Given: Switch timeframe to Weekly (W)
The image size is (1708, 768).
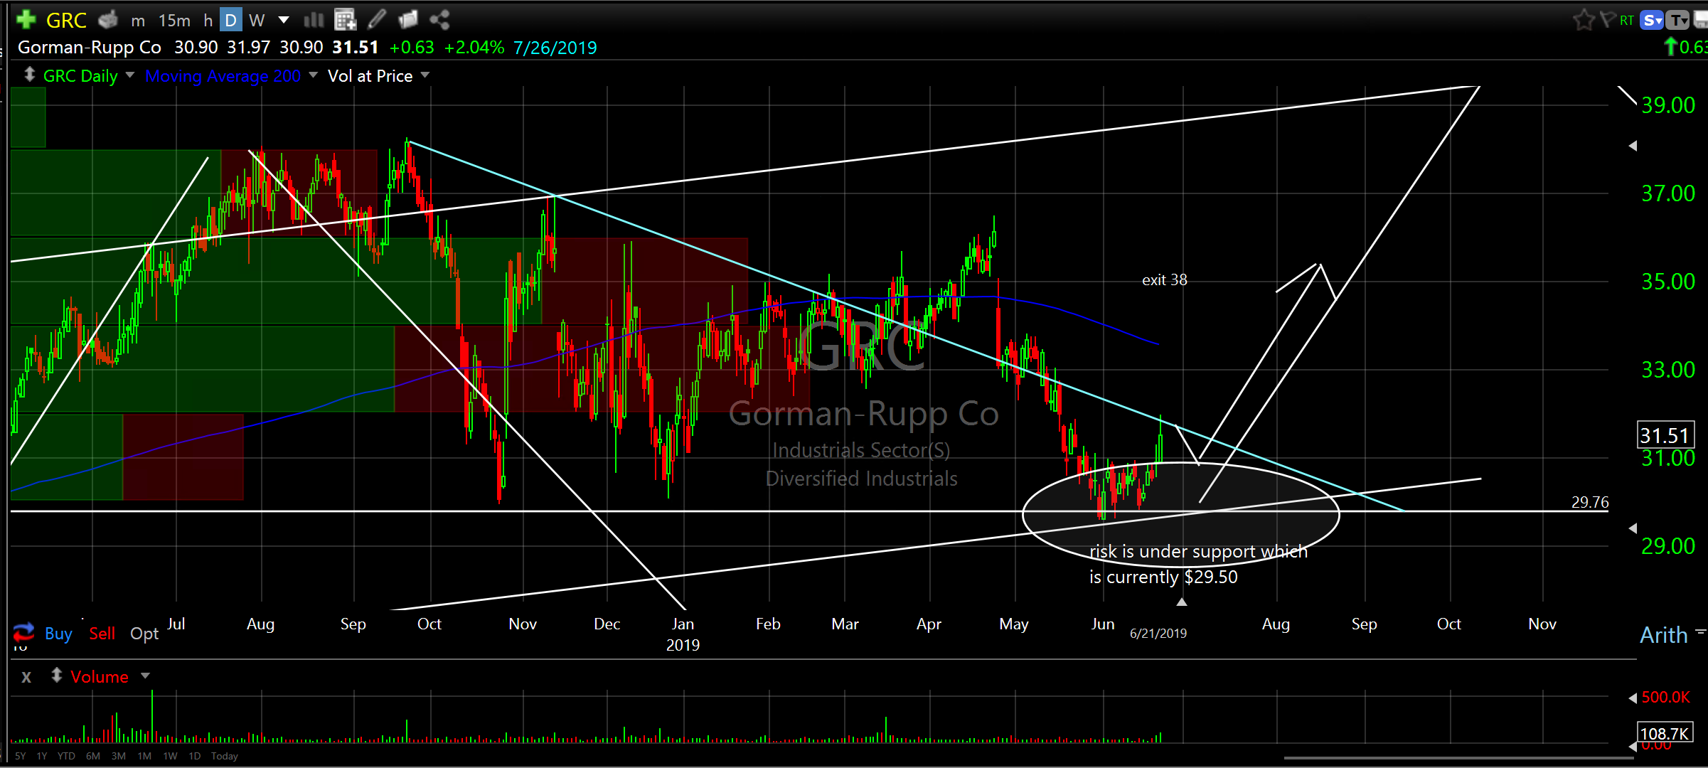Looking at the screenshot, I should tap(257, 20).
